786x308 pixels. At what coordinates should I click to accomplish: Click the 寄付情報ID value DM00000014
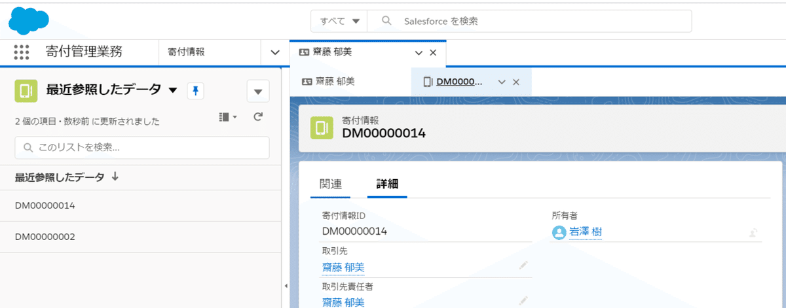[354, 231]
